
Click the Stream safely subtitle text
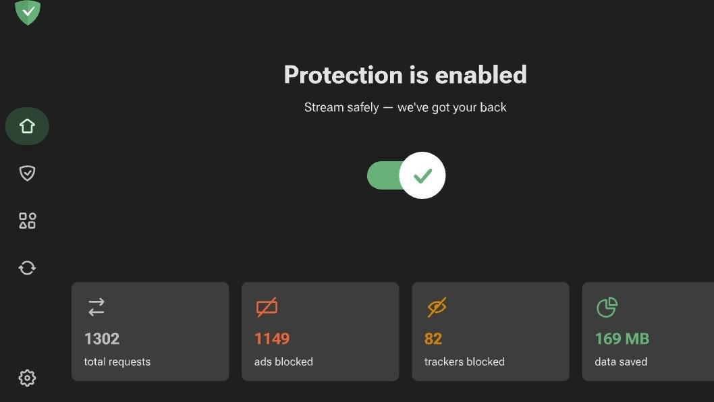click(x=406, y=107)
